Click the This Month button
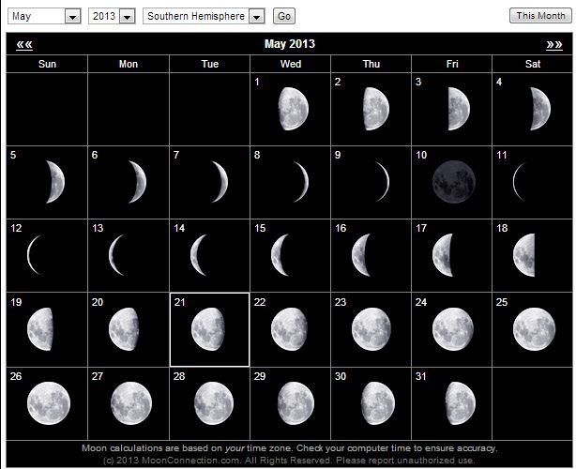The image size is (576, 469). click(x=540, y=16)
